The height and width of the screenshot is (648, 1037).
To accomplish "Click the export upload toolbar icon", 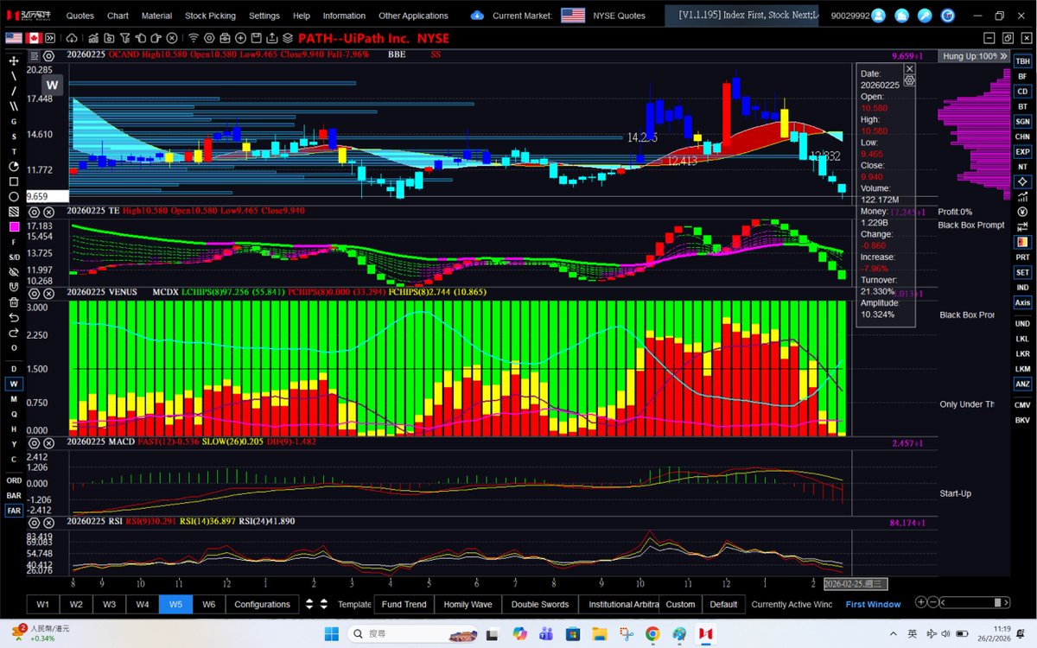I will 271,38.
